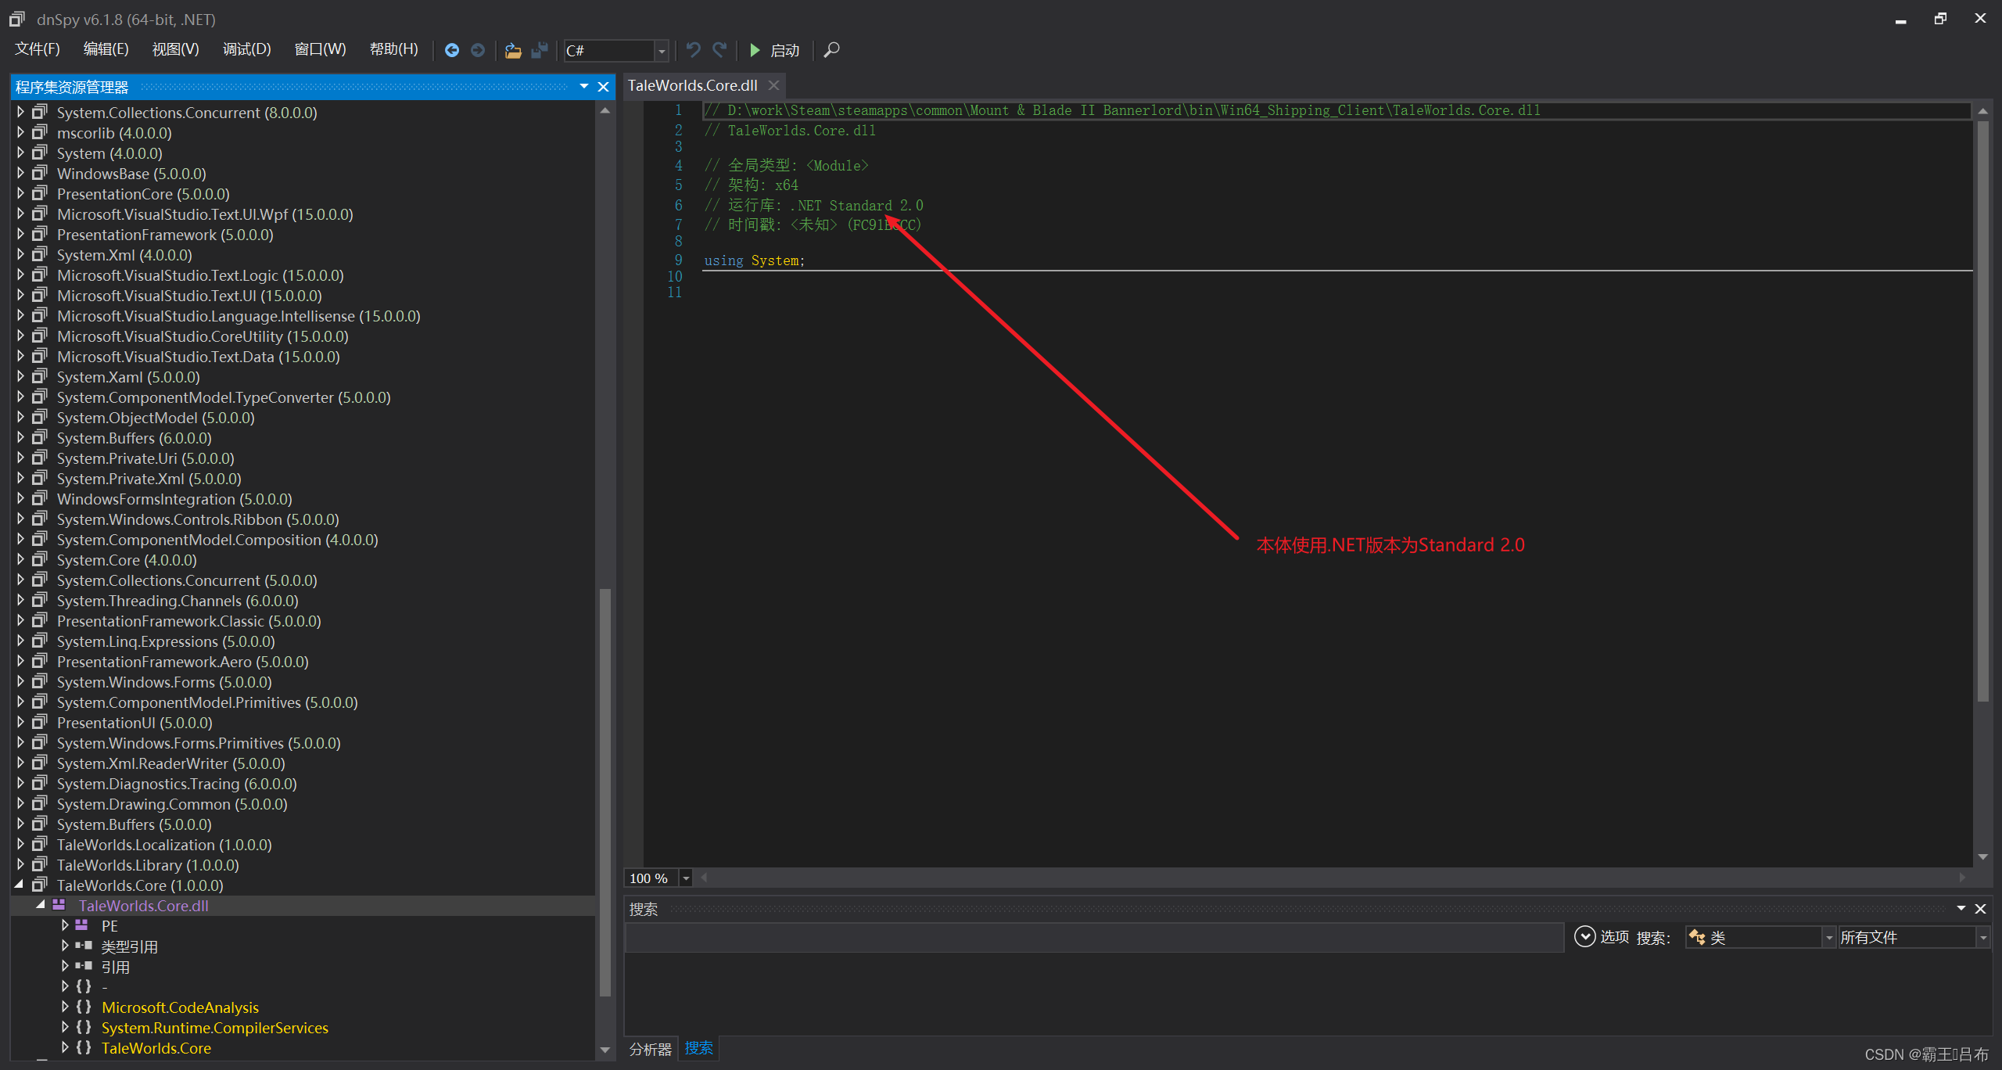Select System.Windows.Forms (5.0.0.0) in tree

pos(164,682)
